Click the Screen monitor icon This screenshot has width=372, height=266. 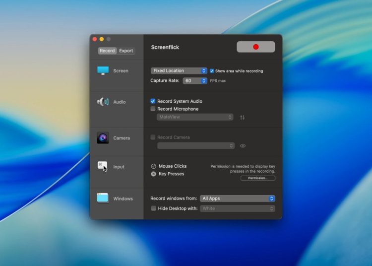103,70
